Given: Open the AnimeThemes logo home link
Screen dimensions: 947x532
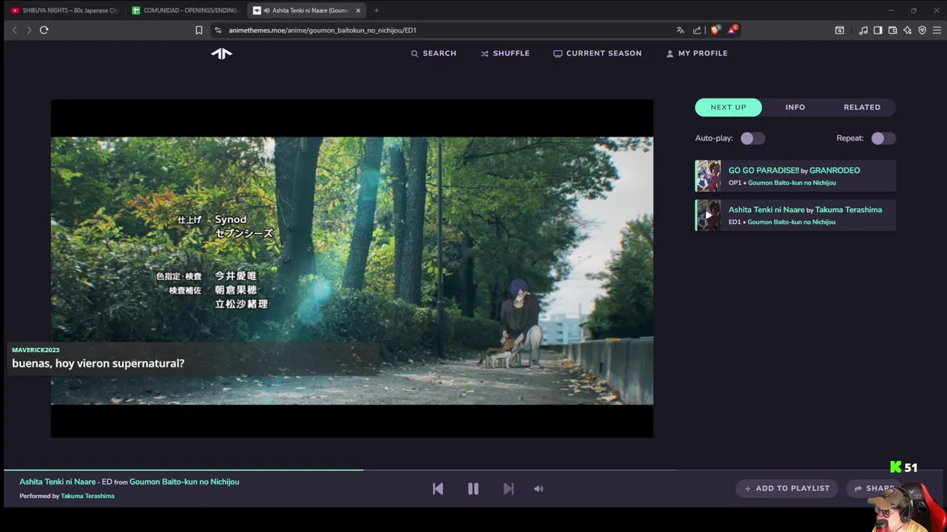Looking at the screenshot, I should tap(221, 53).
